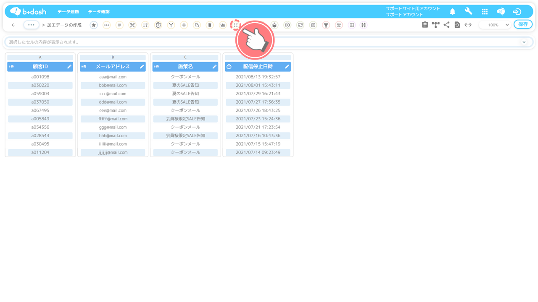Click the circled X toolbar icon
The height and width of the screenshot is (302, 538).
click(x=287, y=25)
